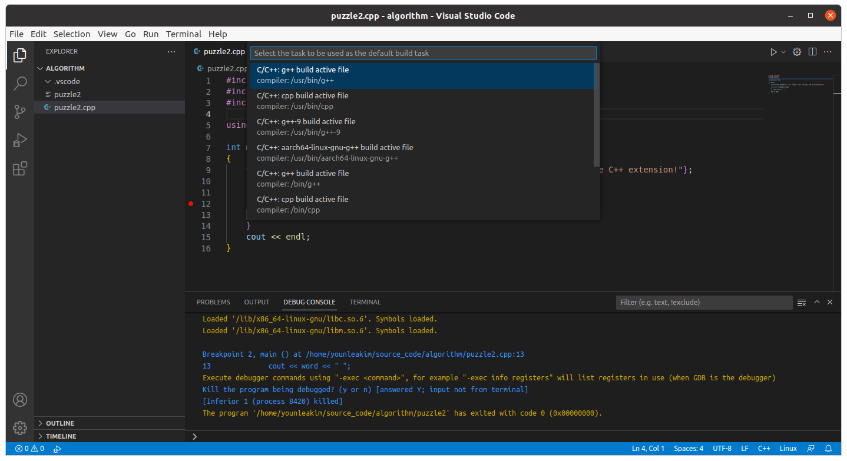Open the View menu
The width and height of the screenshot is (847, 461).
point(107,34)
